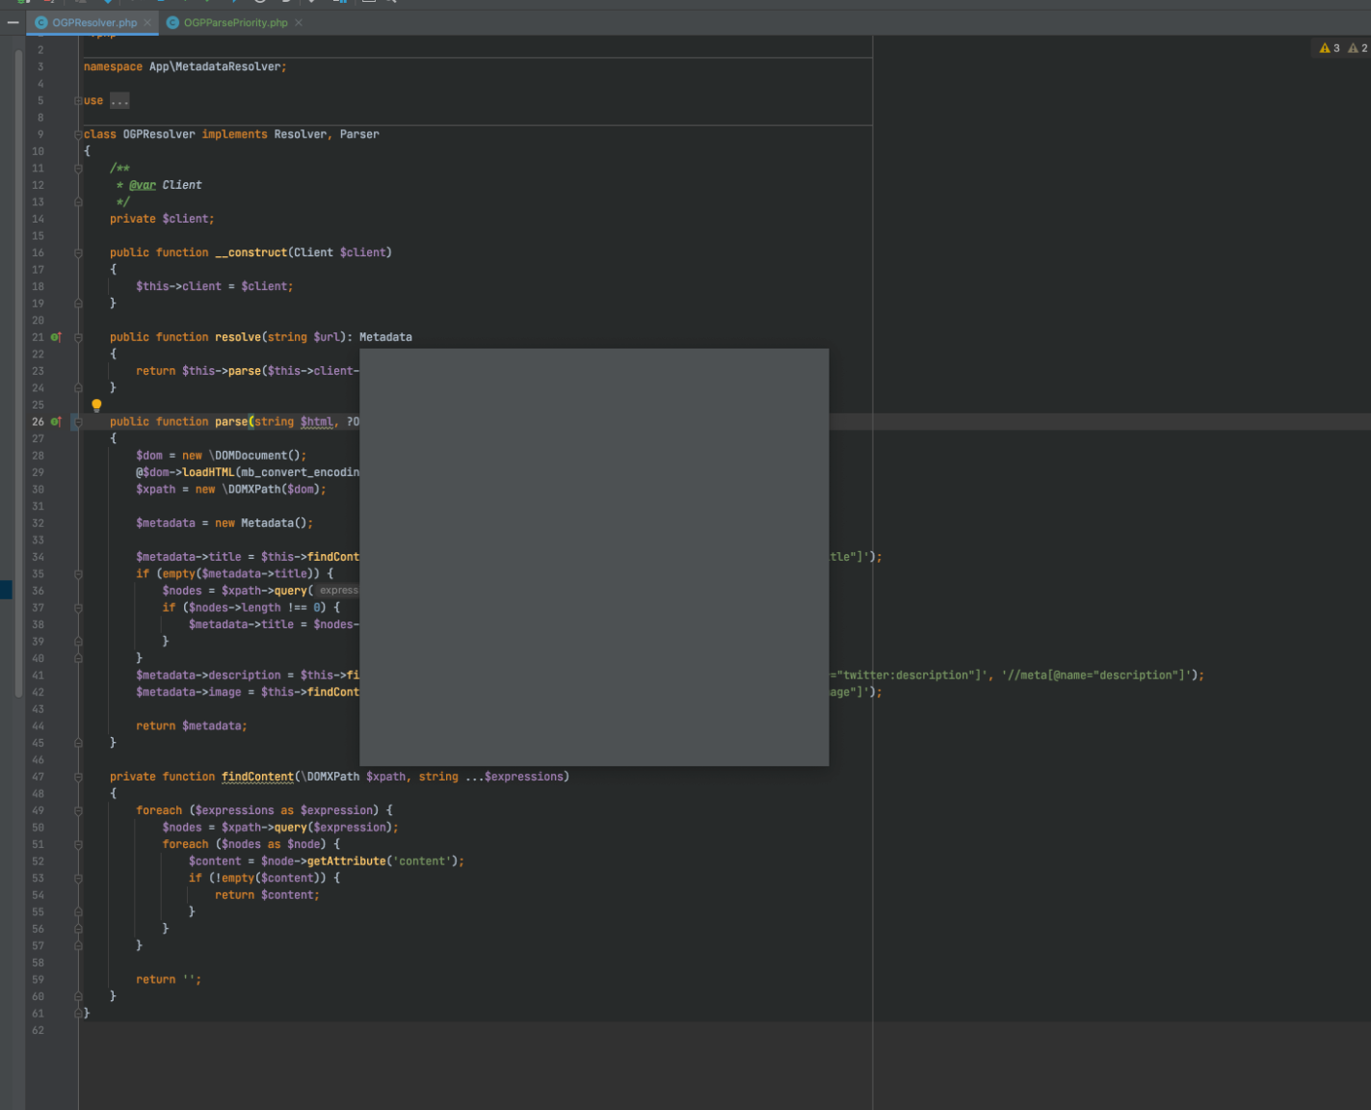
Task: Click line number 47 in the gutter
Action: pos(39,777)
